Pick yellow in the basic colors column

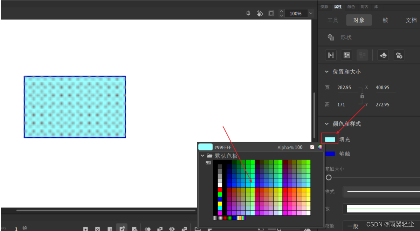click(220, 204)
